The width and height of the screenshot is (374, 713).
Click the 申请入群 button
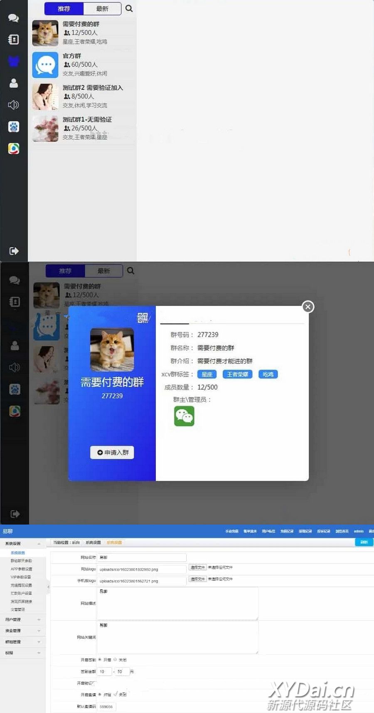(112, 453)
